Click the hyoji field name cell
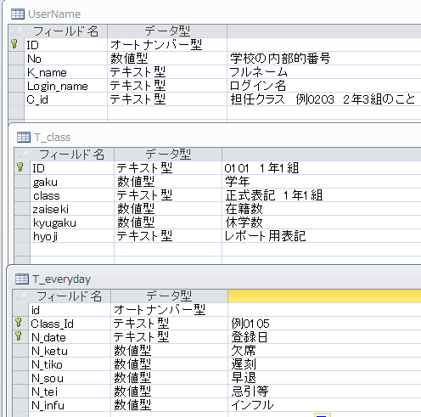Screen dimensions: 421x417 72,236
